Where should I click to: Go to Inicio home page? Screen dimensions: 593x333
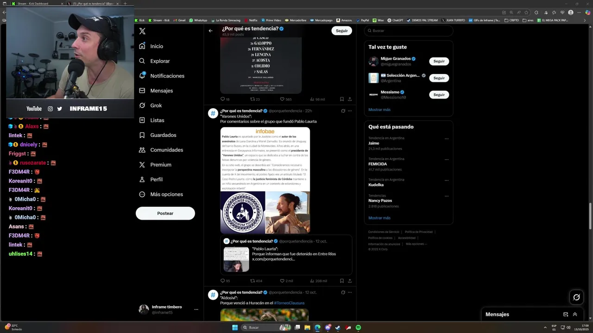(x=151, y=46)
